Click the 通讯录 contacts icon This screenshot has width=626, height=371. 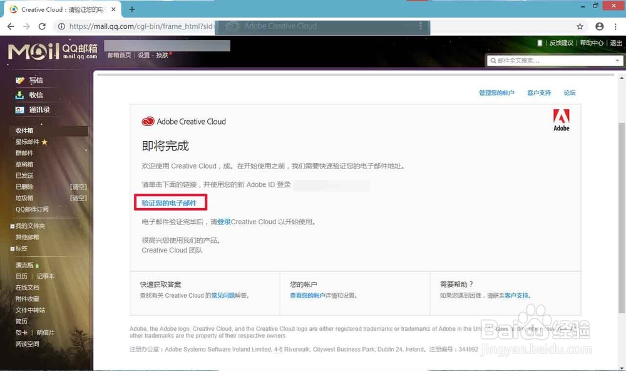[19, 110]
